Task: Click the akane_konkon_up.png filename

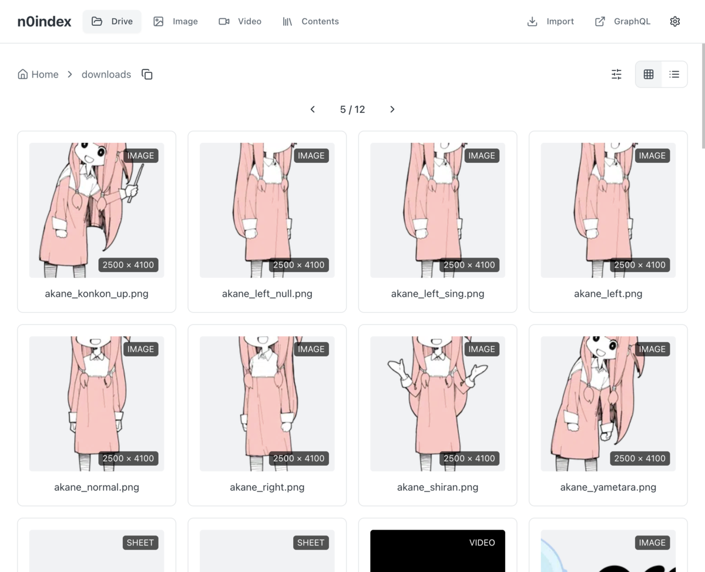Action: click(97, 293)
